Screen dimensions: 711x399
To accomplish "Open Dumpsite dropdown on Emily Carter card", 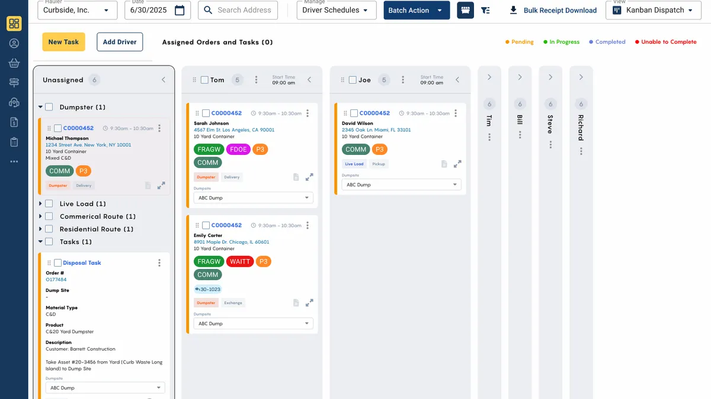I will pyautogui.click(x=253, y=323).
